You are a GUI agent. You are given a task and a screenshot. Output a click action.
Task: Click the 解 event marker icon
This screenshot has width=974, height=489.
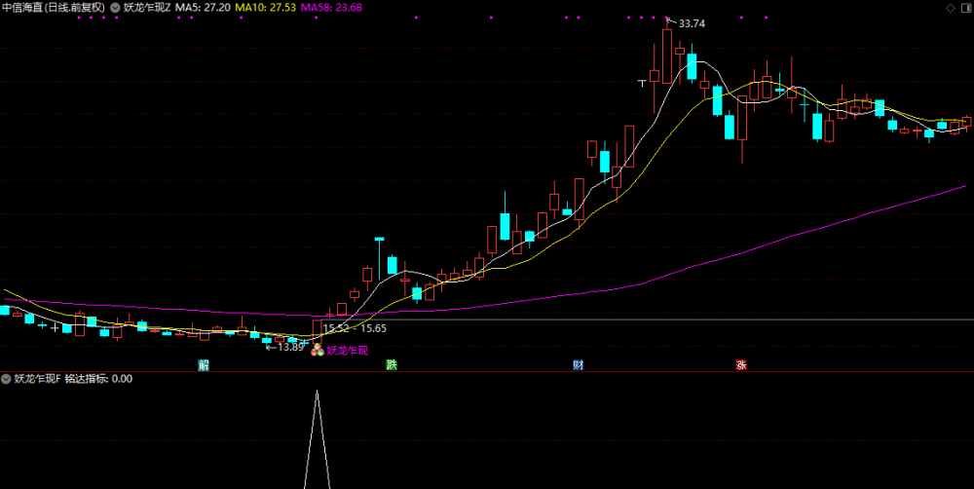click(x=204, y=365)
